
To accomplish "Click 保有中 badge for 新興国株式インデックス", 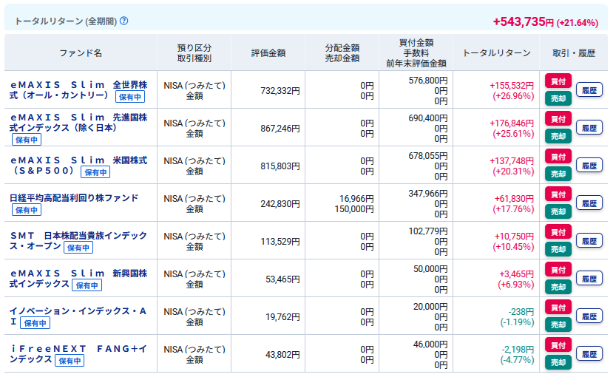I will tap(87, 285).
